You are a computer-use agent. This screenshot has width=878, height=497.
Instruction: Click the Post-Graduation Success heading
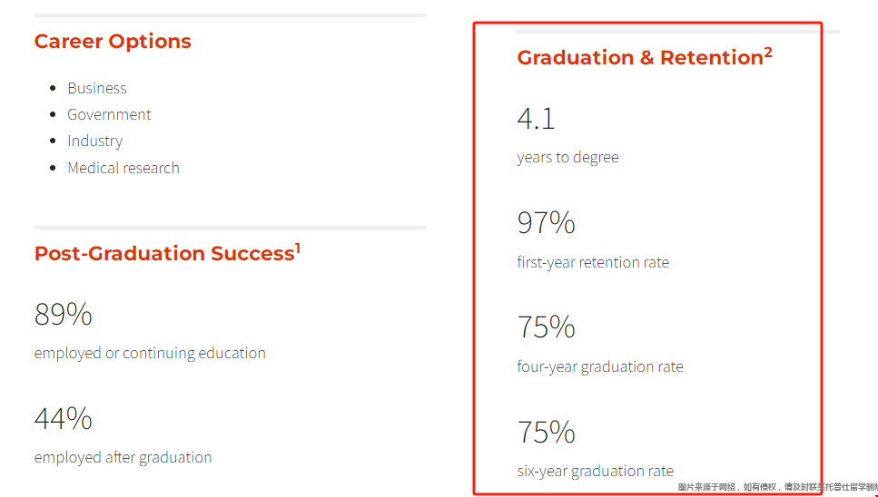[164, 253]
